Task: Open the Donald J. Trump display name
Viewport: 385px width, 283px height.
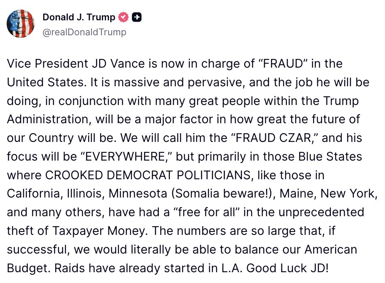Action: pyautogui.click(x=78, y=17)
